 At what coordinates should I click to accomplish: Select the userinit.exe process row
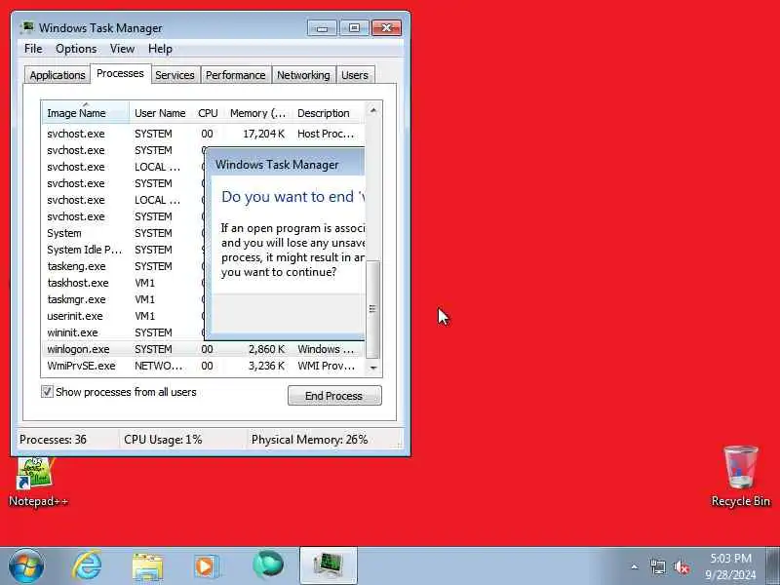click(124, 316)
